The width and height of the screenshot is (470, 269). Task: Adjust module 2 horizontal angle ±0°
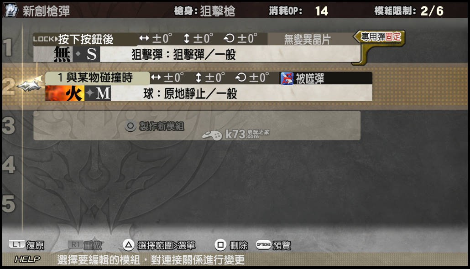click(x=167, y=78)
